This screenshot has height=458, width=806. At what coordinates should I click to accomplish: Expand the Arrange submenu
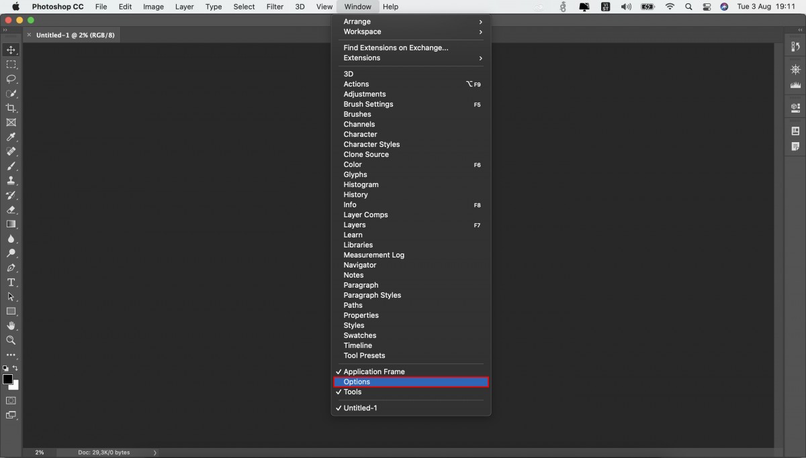click(x=411, y=21)
